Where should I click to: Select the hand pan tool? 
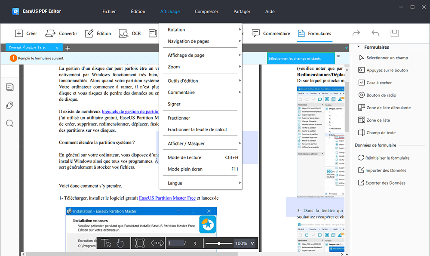pos(120,243)
